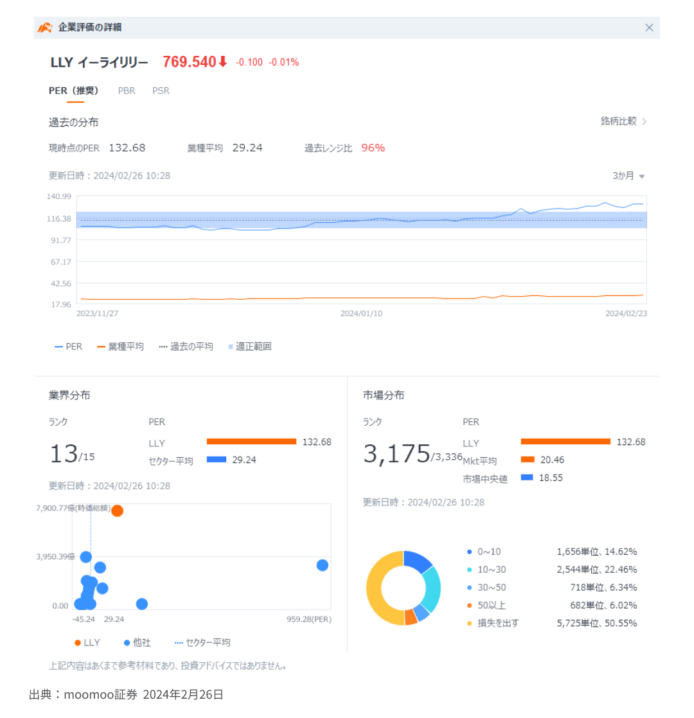This screenshot has height=718, width=694.
Task: Toggle the PER legend item
Action: pyautogui.click(x=68, y=347)
